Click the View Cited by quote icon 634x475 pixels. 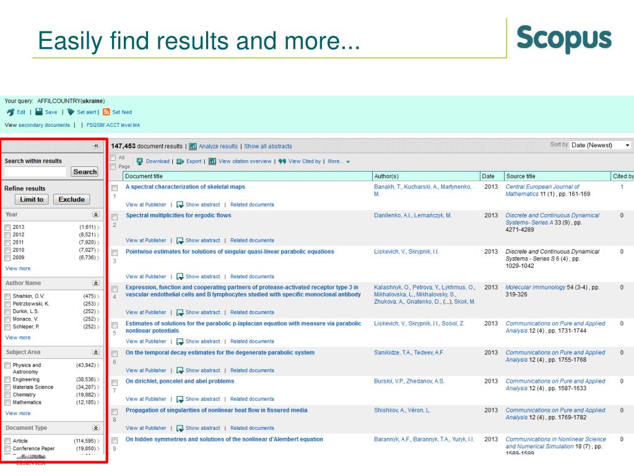(x=282, y=161)
